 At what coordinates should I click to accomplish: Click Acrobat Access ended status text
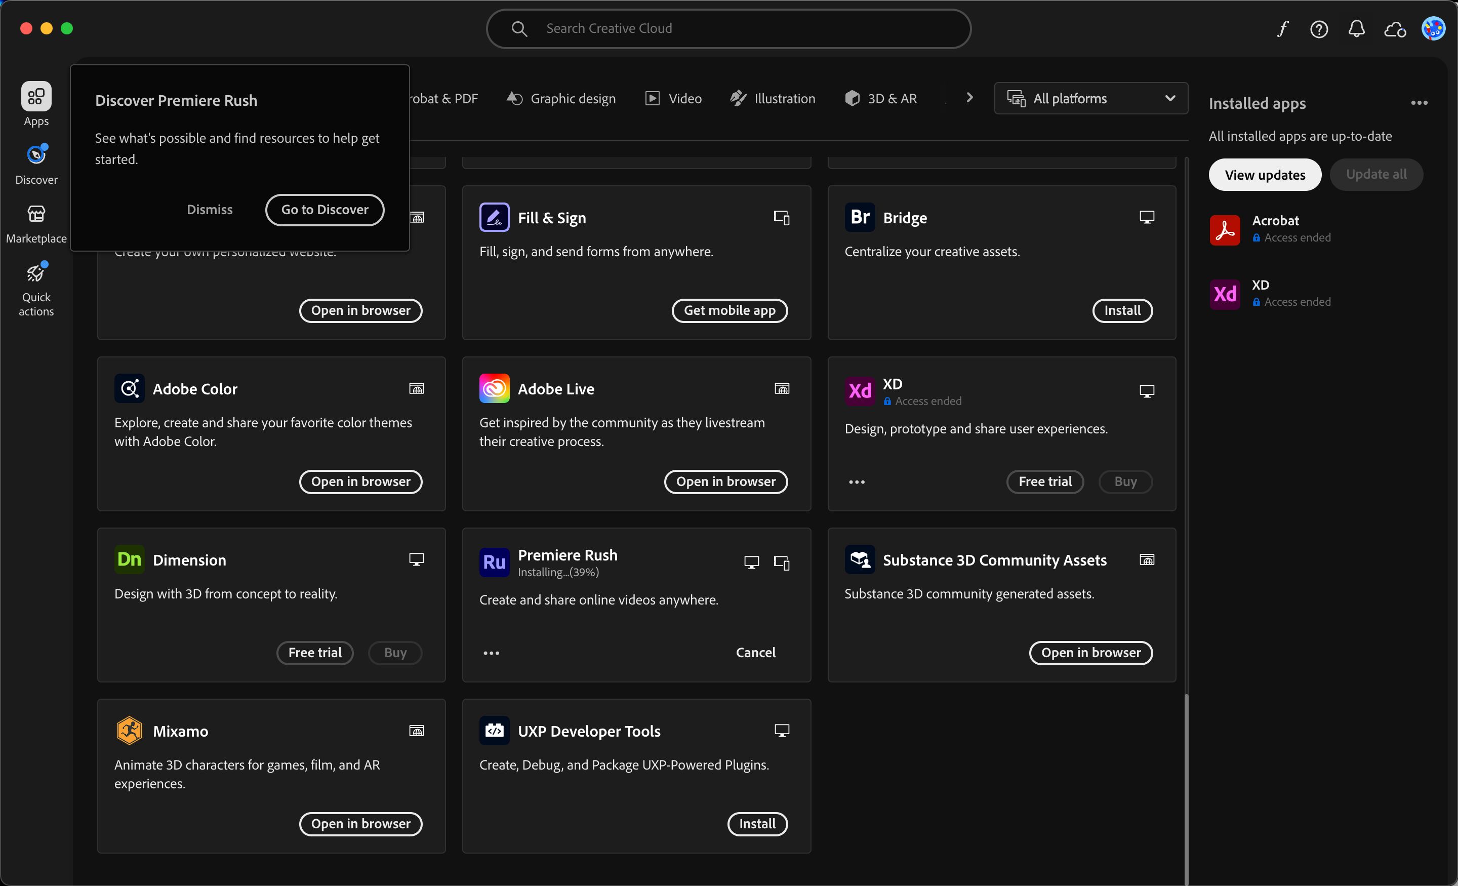[x=1297, y=237]
